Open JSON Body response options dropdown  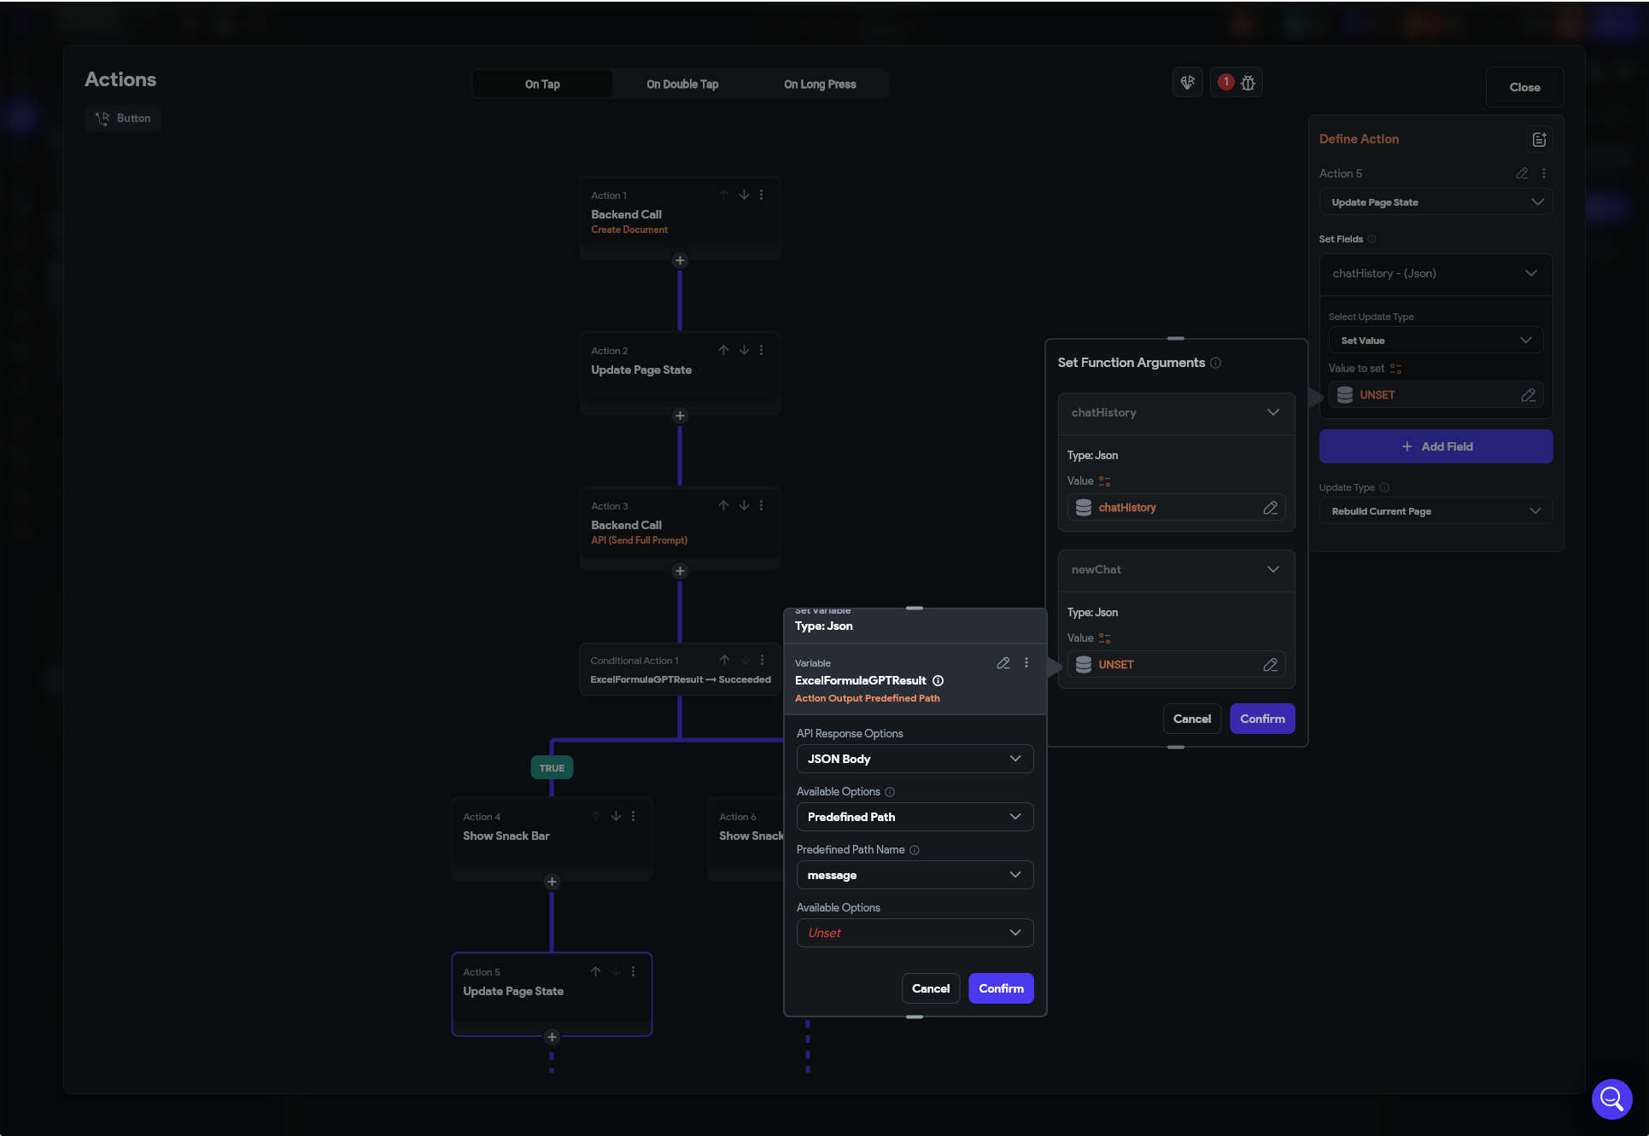click(915, 760)
